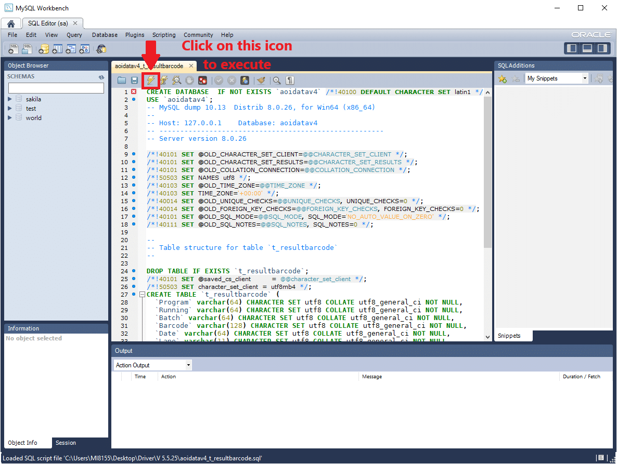This screenshot has width=617, height=464.
Task: Click the execute statement under cursor icon
Action: point(164,81)
